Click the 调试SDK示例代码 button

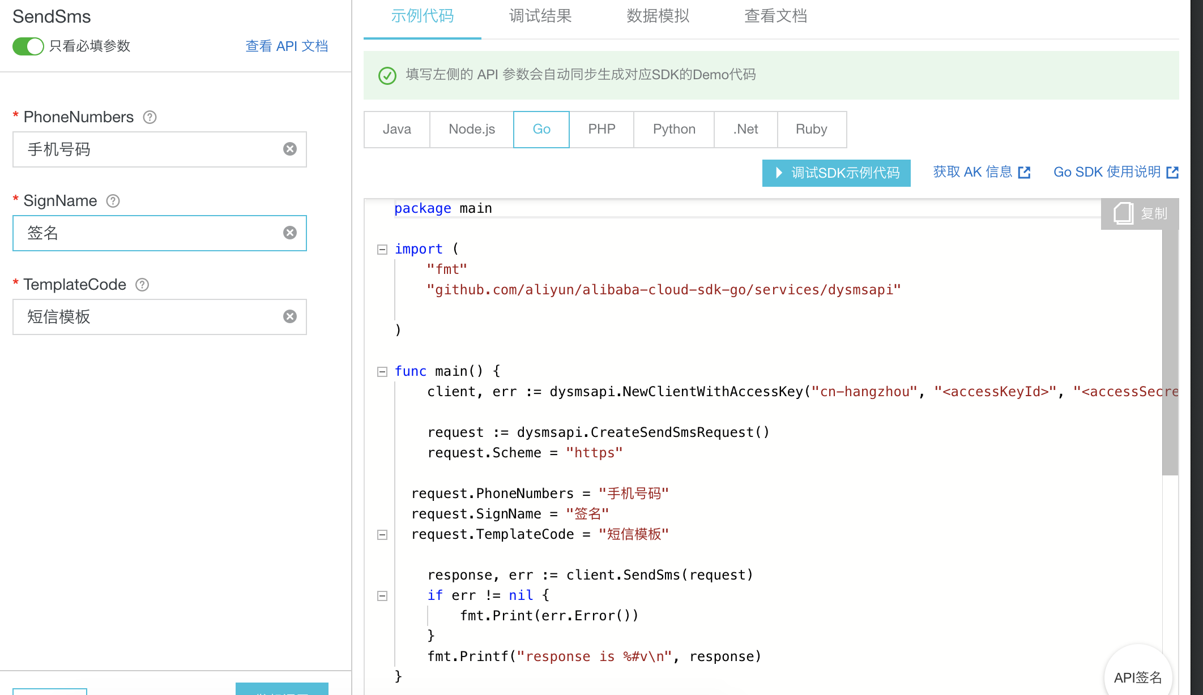click(836, 173)
